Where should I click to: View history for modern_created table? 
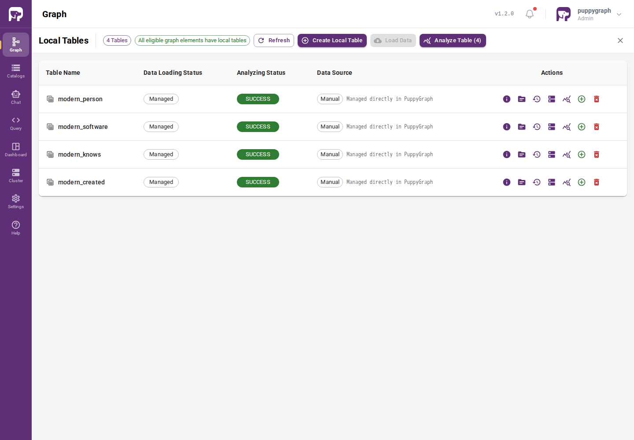(537, 182)
